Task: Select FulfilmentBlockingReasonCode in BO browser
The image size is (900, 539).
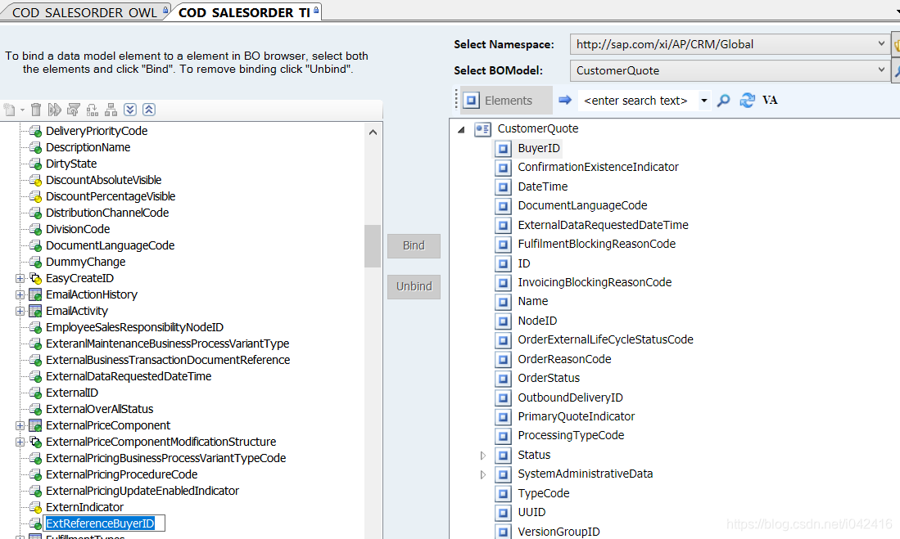Action: pos(596,244)
